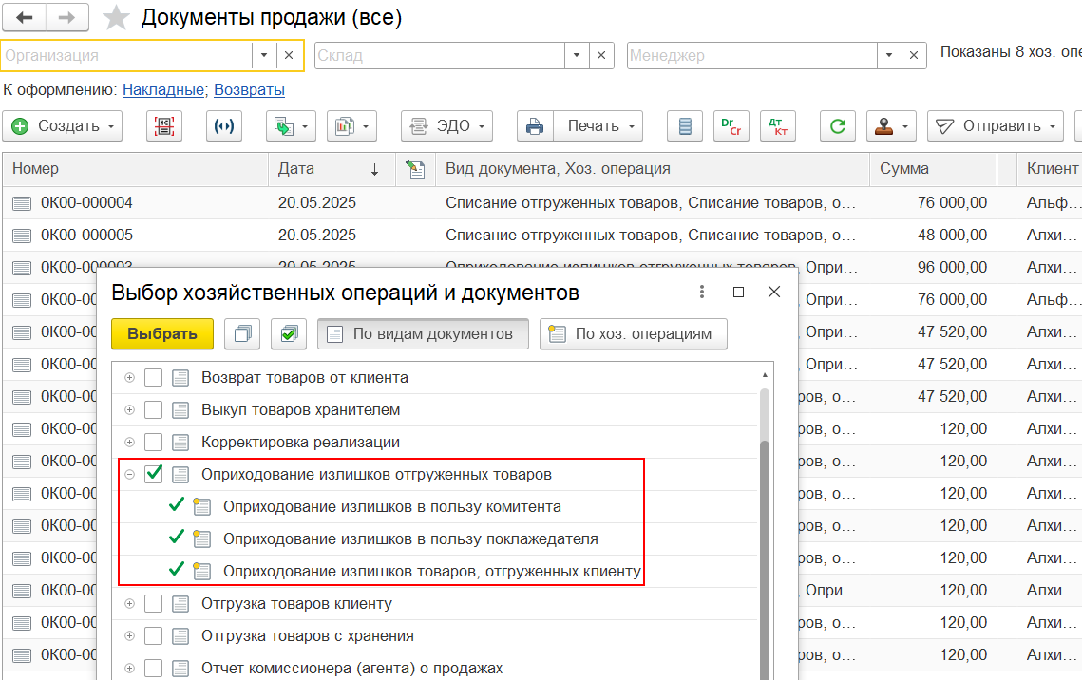Check the Возврат товаров от клиента checkbox
This screenshot has width=1082, height=680.
point(154,378)
